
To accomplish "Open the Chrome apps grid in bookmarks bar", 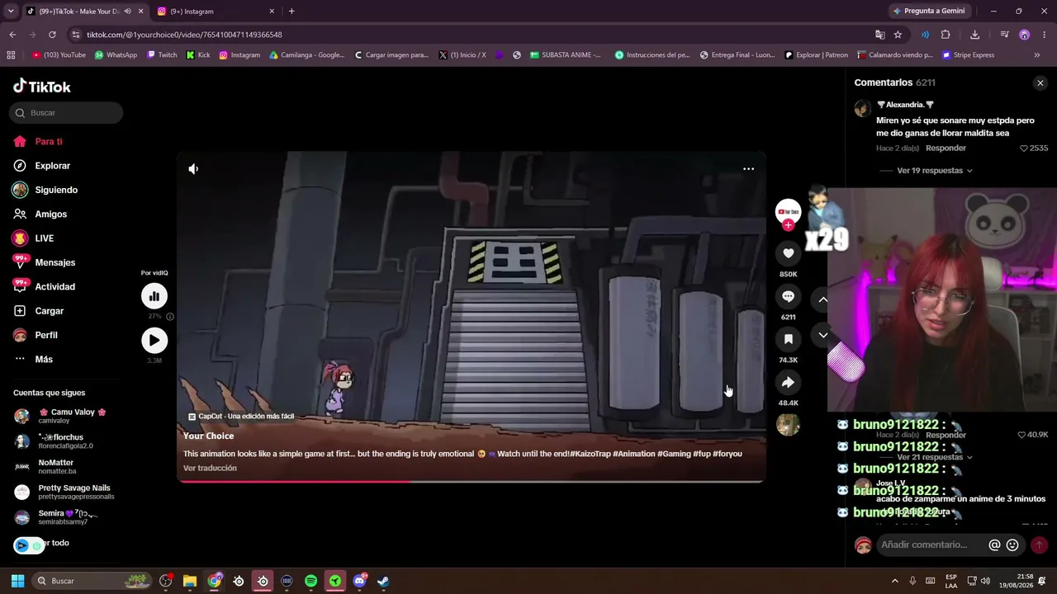I will pos(11,55).
